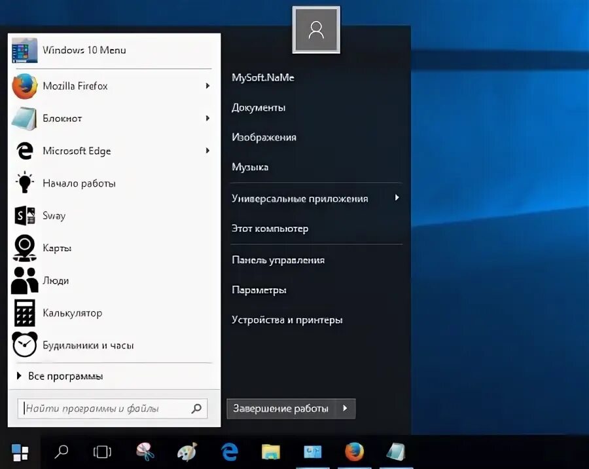Click the Будильники и часы alarm clock icon
The width and height of the screenshot is (589, 469).
coord(25,345)
